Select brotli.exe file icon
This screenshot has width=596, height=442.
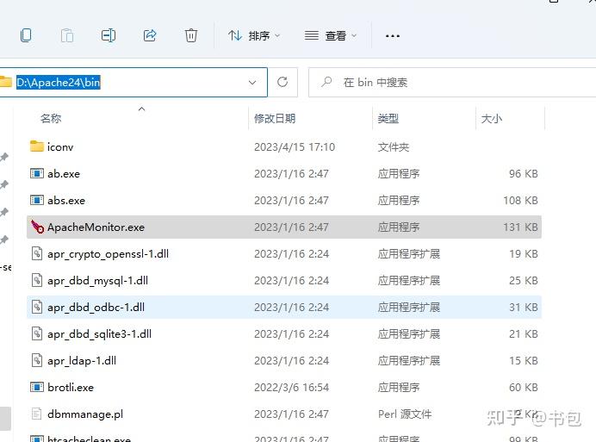(37, 387)
